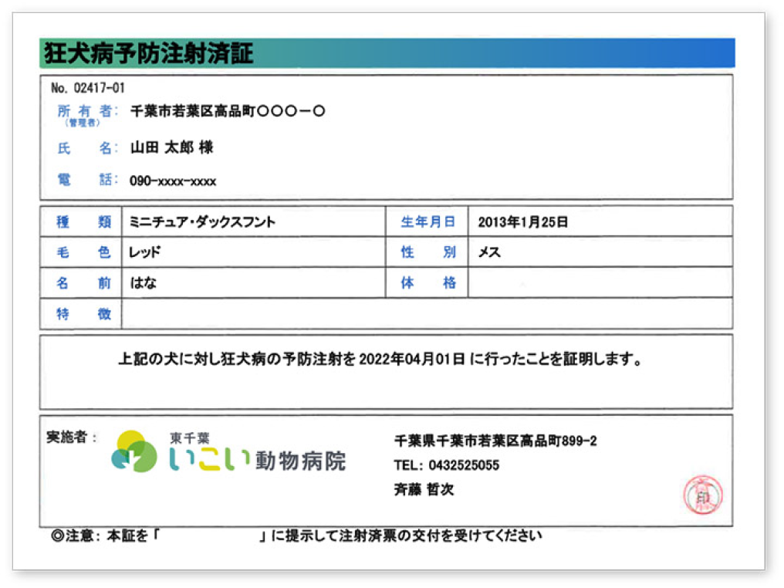
Task: Click the 体格 header cell
Action: click(427, 283)
